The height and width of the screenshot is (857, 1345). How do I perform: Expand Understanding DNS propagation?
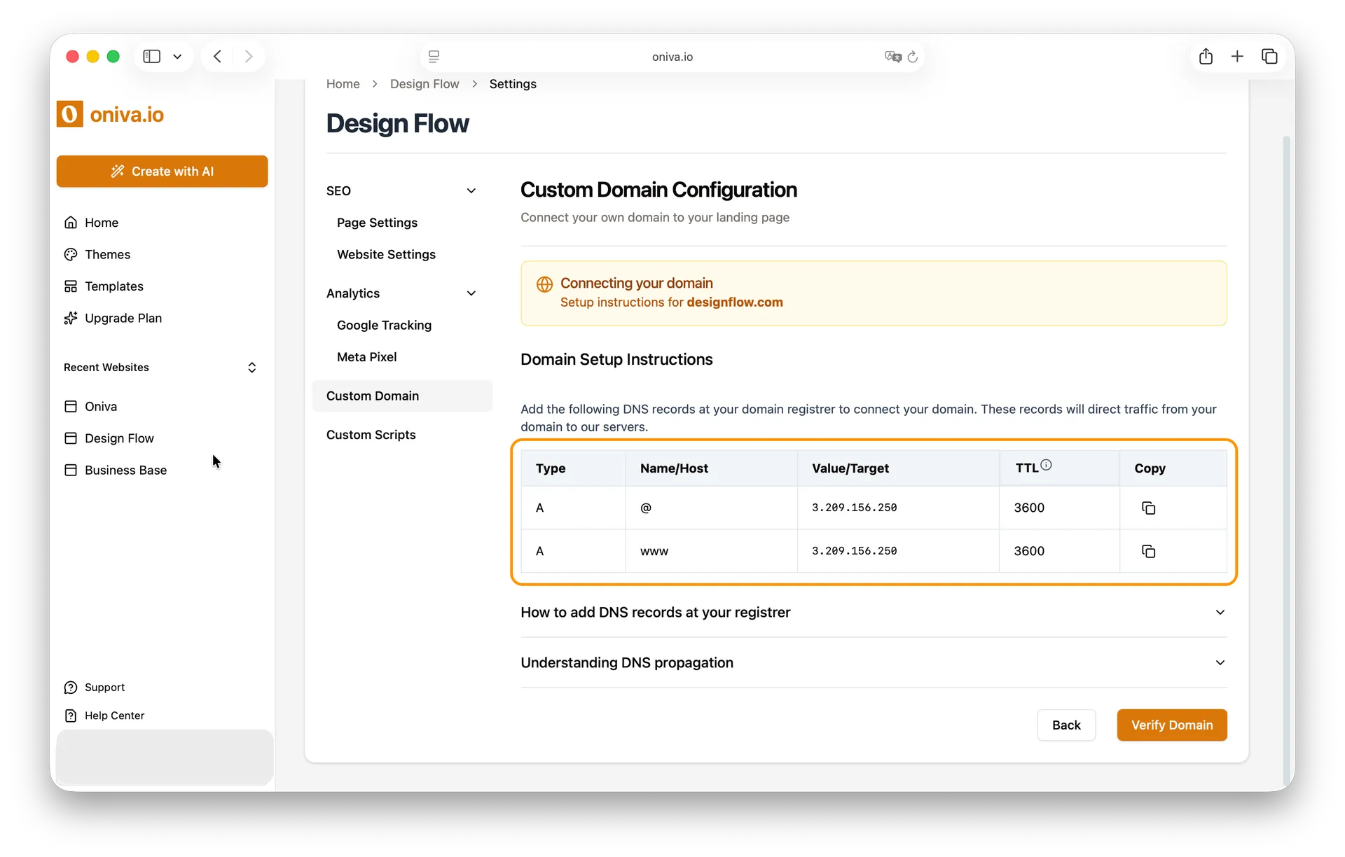[x=1220, y=662]
